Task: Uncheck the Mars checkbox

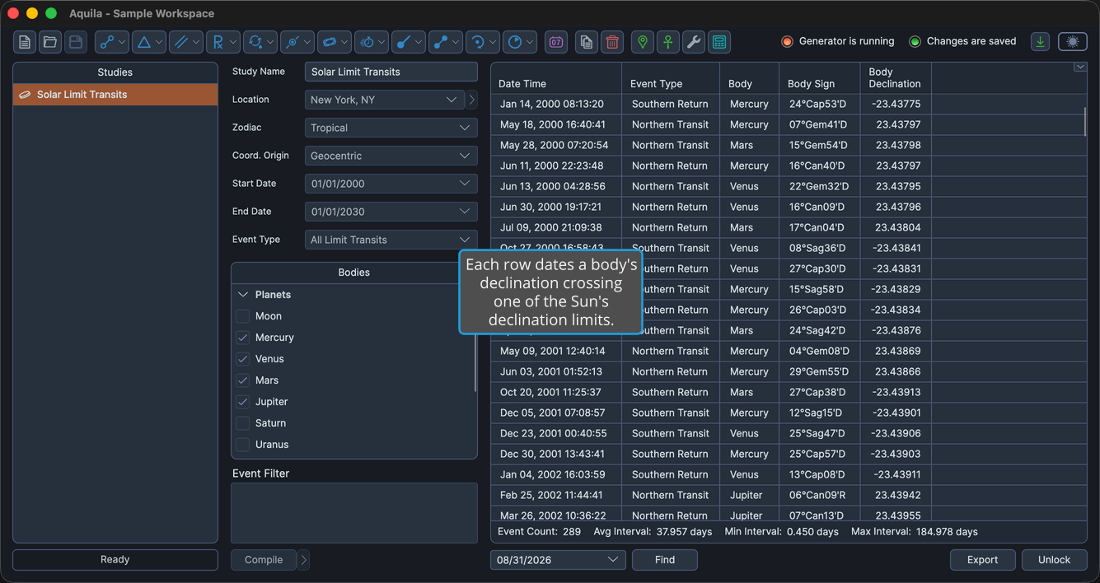Action: tap(243, 380)
